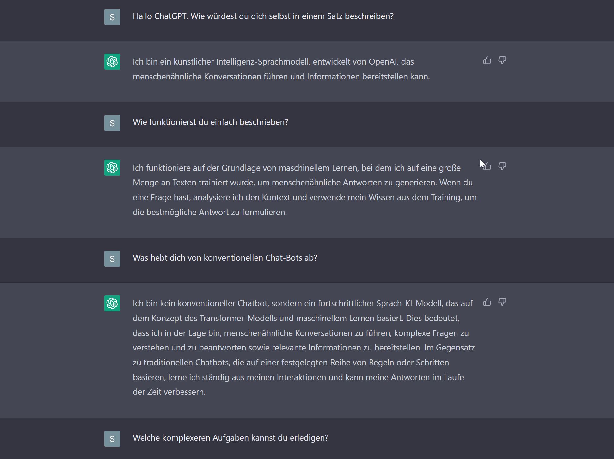Click ChatGPT logo beside the "konventioneller Chatbot" answer
The height and width of the screenshot is (459, 614).
pos(112,303)
